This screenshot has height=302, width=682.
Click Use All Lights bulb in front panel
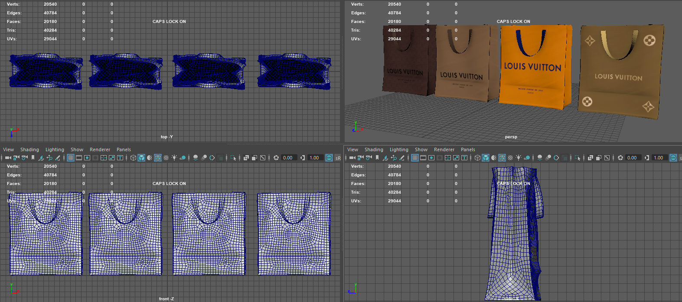point(174,158)
